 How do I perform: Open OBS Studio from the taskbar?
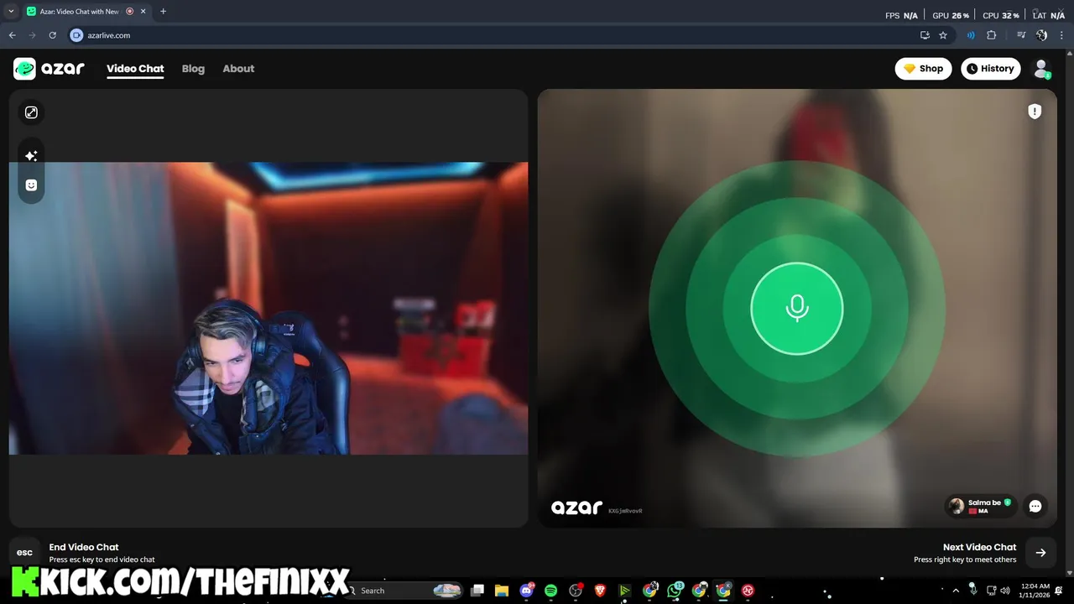(x=576, y=591)
